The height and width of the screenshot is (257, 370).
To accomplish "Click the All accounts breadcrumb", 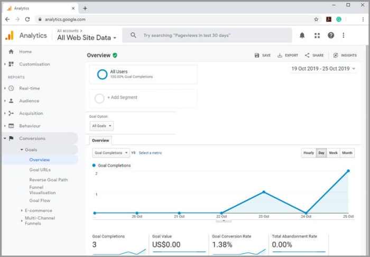I will point(68,31).
